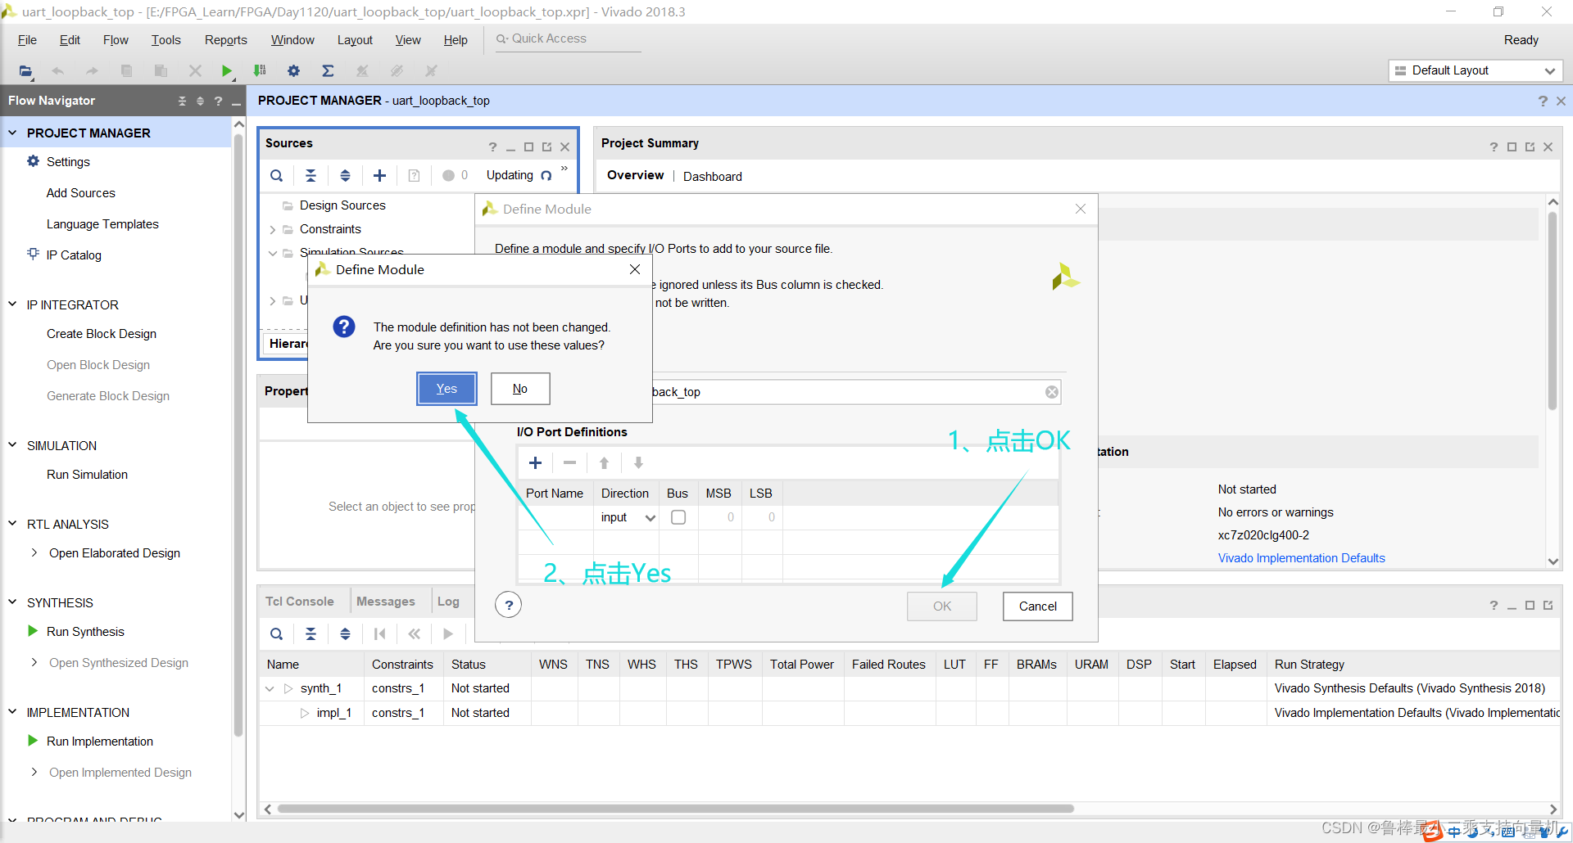The width and height of the screenshot is (1573, 843).
Task: Click Add Sources in Flow Navigator
Action: pyautogui.click(x=80, y=193)
